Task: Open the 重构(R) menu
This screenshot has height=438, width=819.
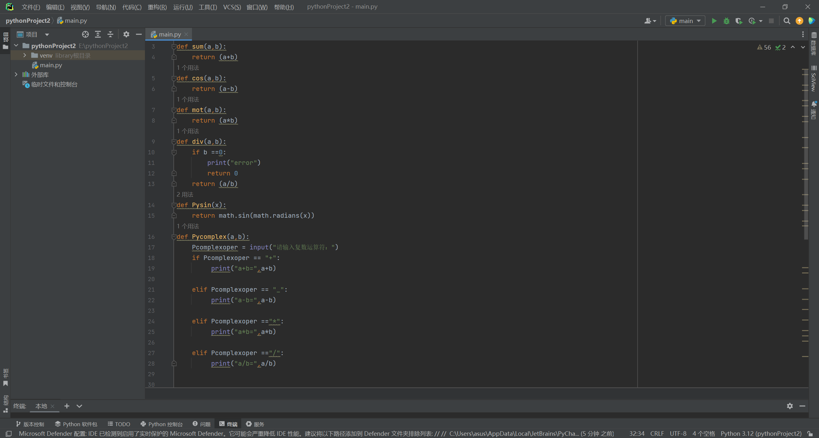Action: (157, 7)
